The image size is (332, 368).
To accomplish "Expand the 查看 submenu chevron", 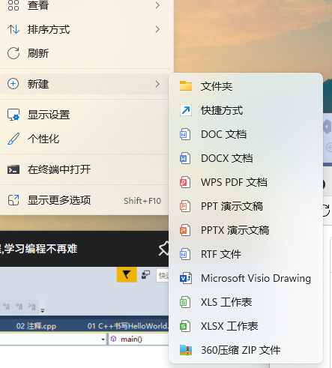I will (157, 5).
